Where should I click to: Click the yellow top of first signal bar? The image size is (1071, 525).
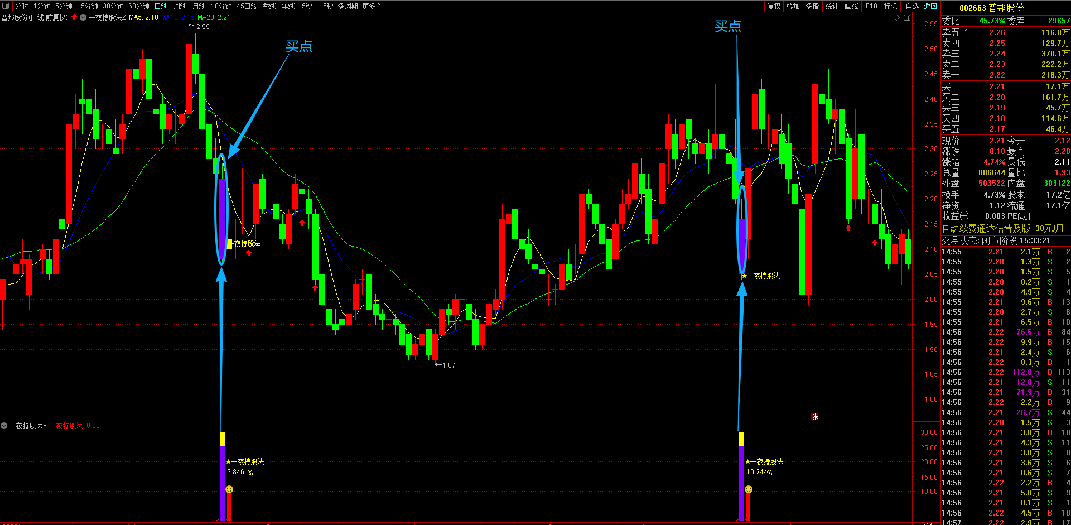click(222, 439)
